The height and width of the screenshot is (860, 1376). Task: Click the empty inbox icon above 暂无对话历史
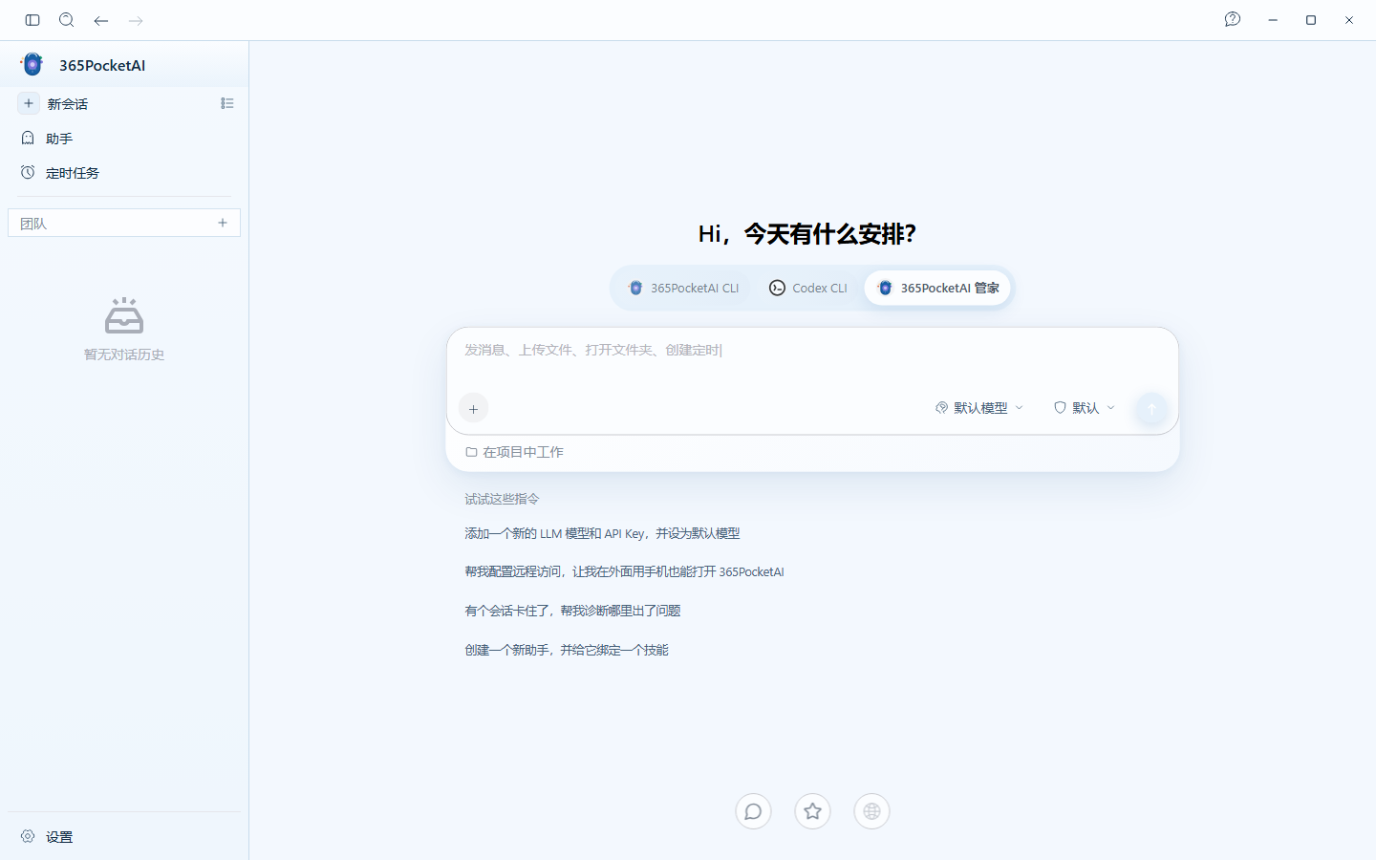point(124,315)
